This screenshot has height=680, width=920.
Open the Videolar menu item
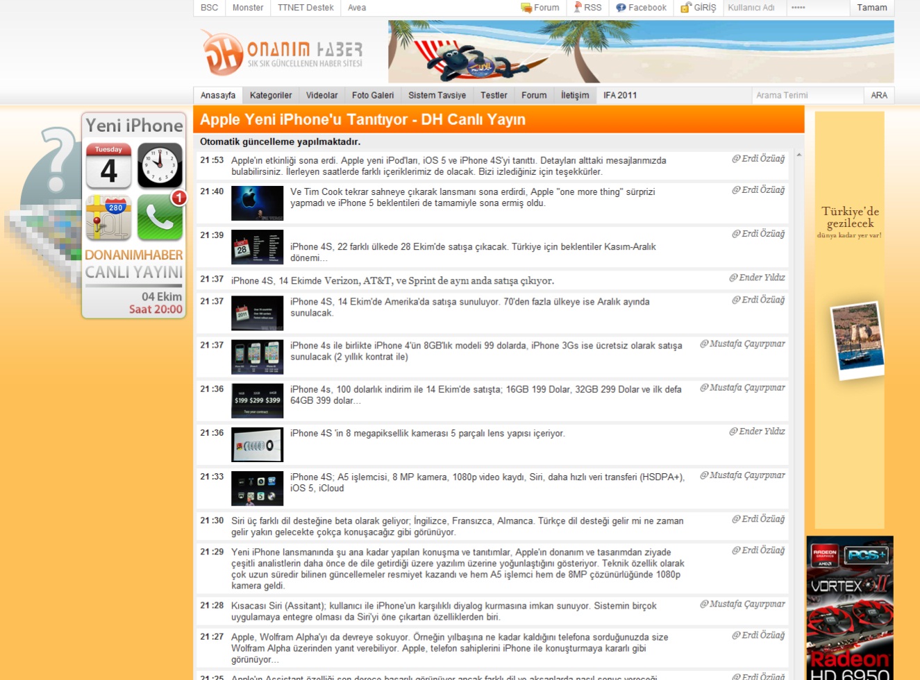[321, 95]
